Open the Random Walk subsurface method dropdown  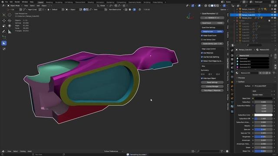point(262,95)
